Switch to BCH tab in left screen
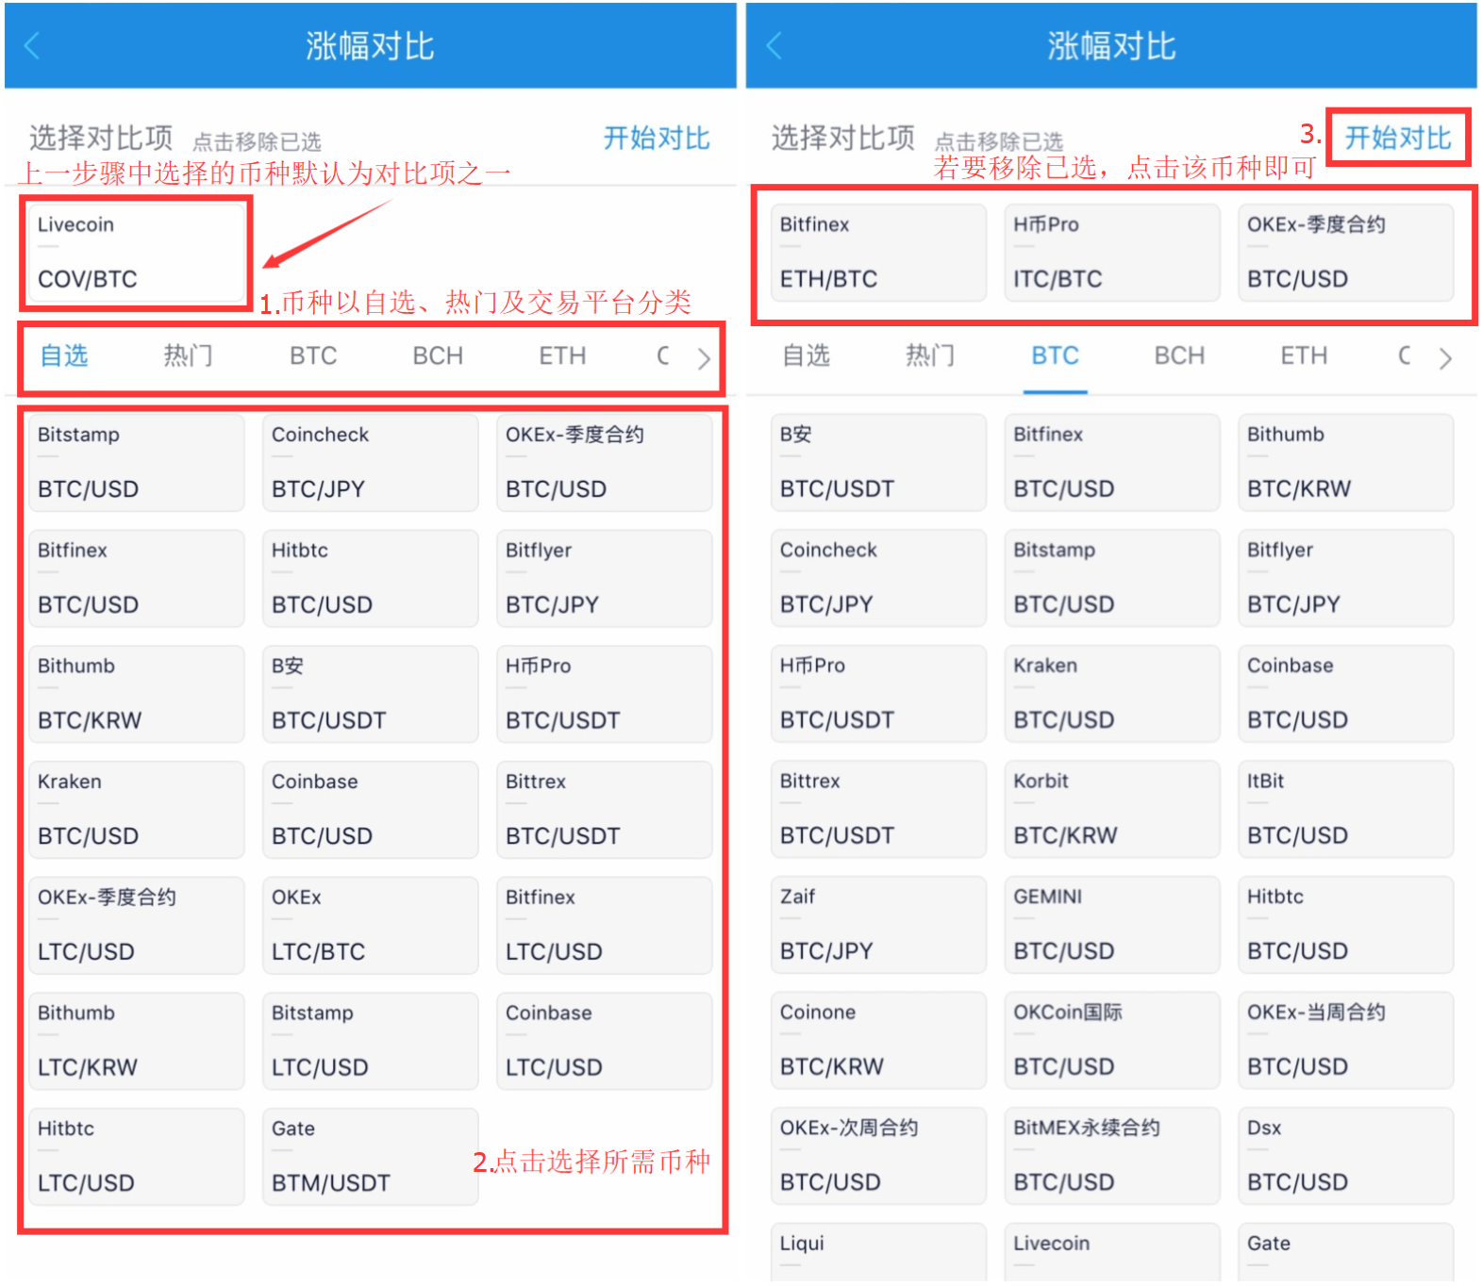The height and width of the screenshot is (1286, 1482). (x=438, y=355)
